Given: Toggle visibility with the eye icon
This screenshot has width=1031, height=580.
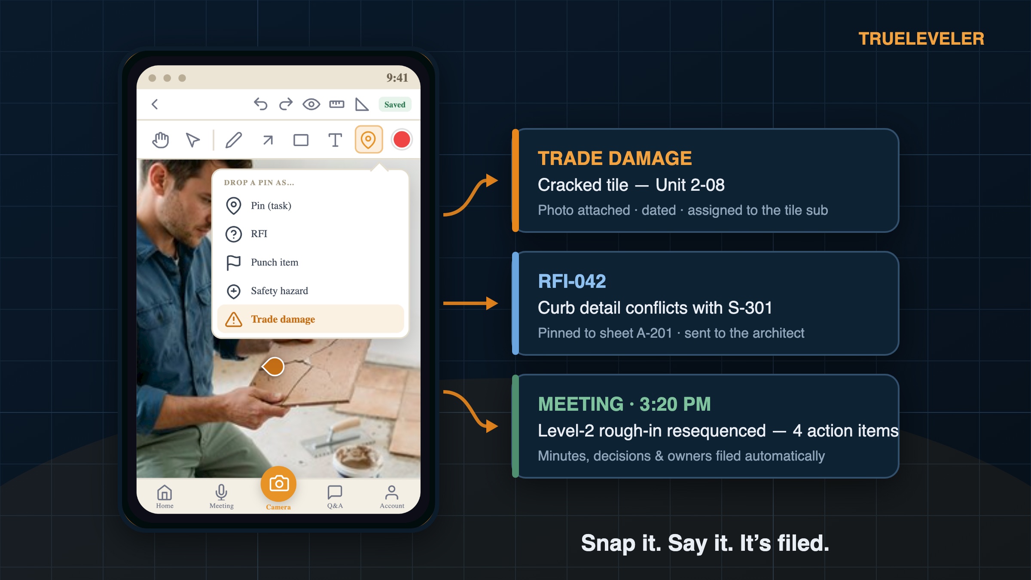Looking at the screenshot, I should click(x=311, y=104).
